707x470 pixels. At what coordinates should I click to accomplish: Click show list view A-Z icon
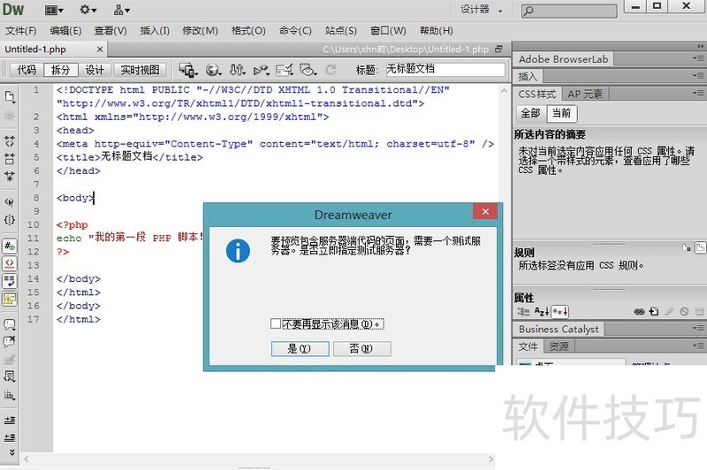(541, 311)
